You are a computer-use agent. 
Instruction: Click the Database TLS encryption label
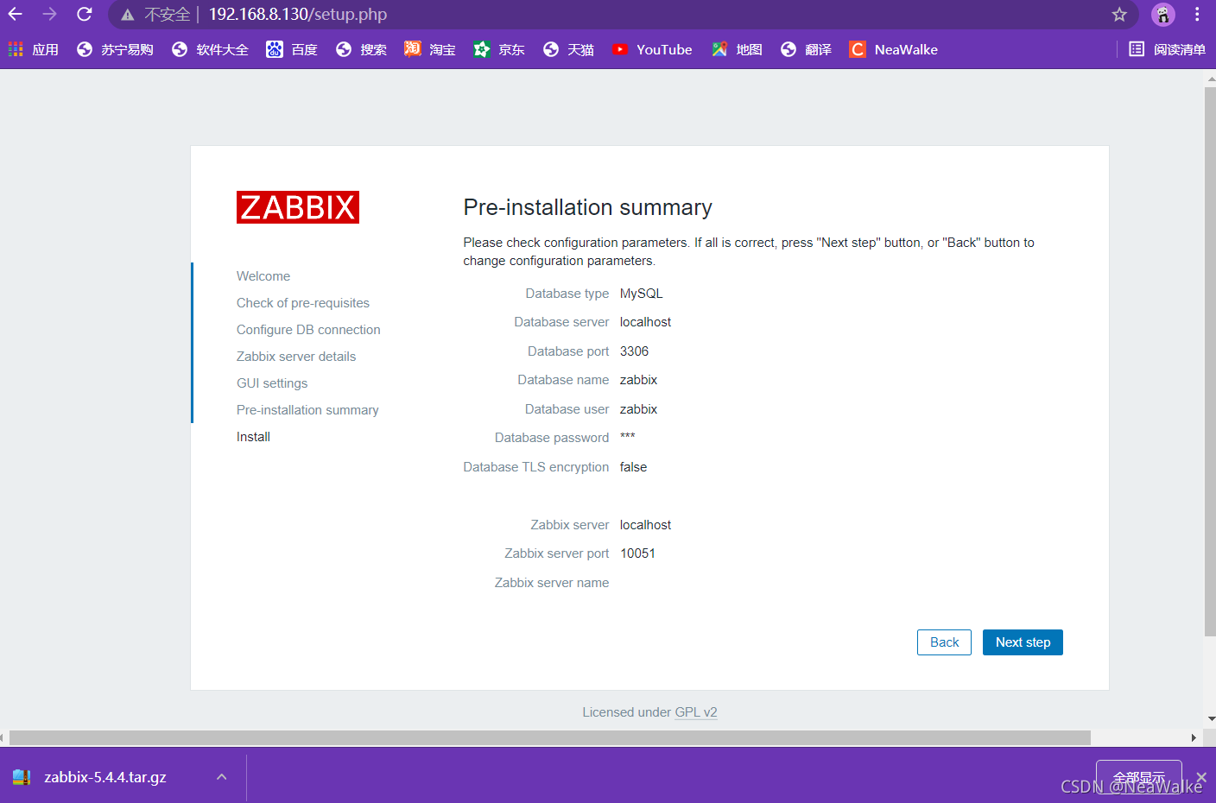tap(536, 467)
